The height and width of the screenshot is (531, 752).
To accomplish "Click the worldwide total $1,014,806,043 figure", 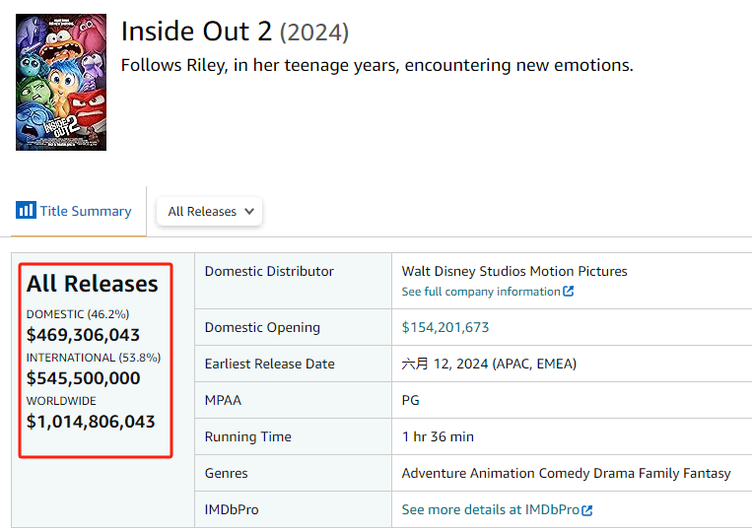I will point(91,422).
